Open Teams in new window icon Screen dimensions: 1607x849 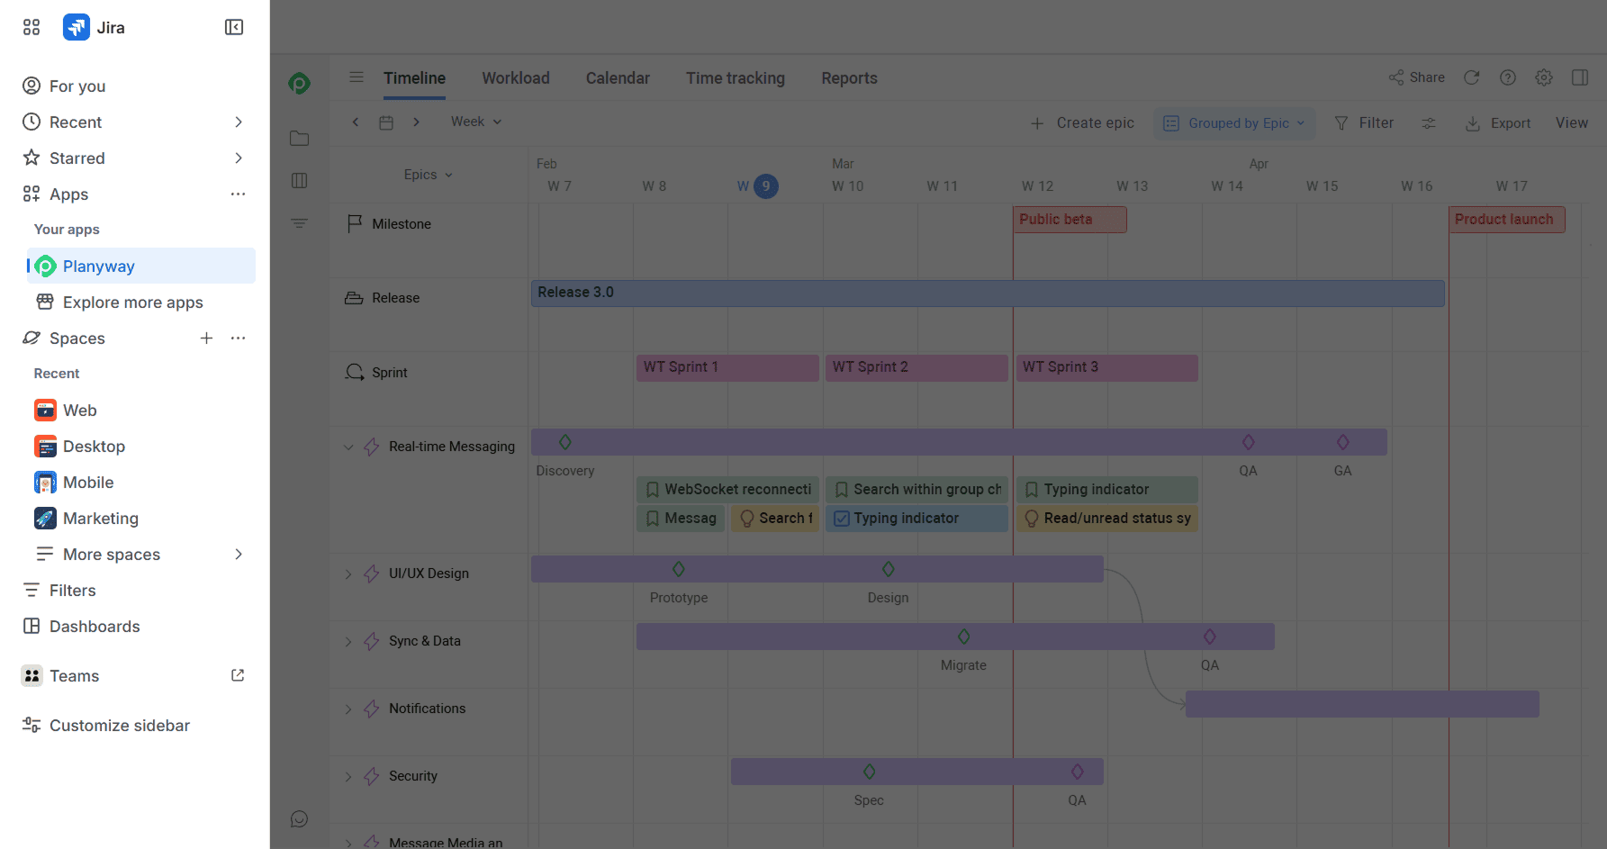[238, 675]
